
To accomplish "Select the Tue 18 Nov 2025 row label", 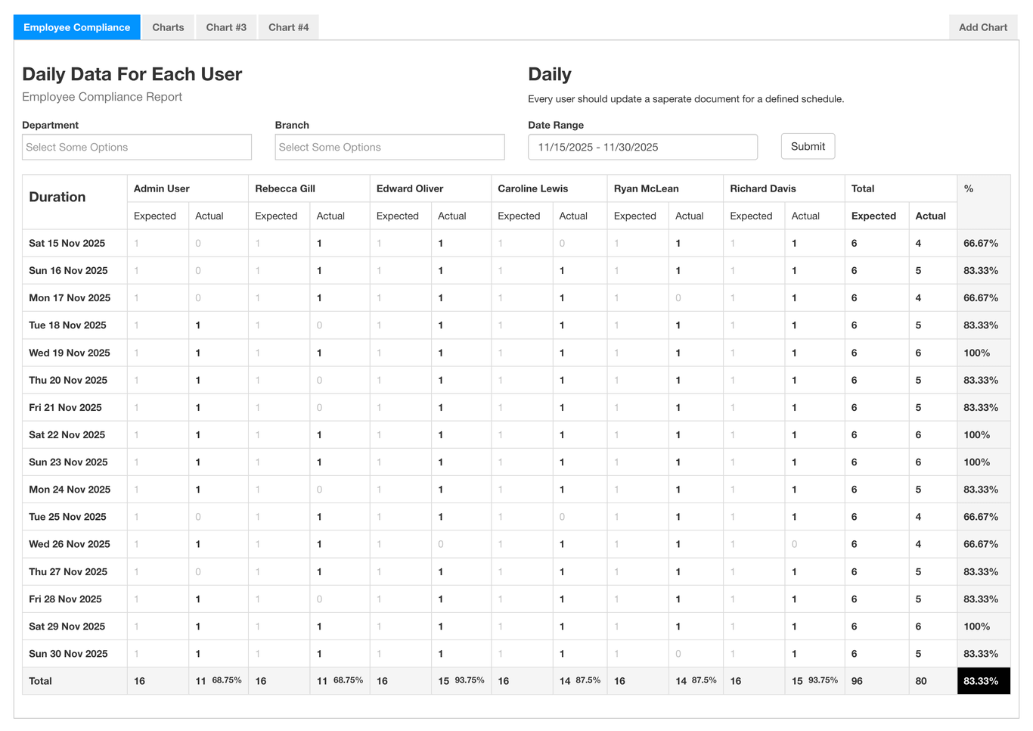I will (67, 325).
